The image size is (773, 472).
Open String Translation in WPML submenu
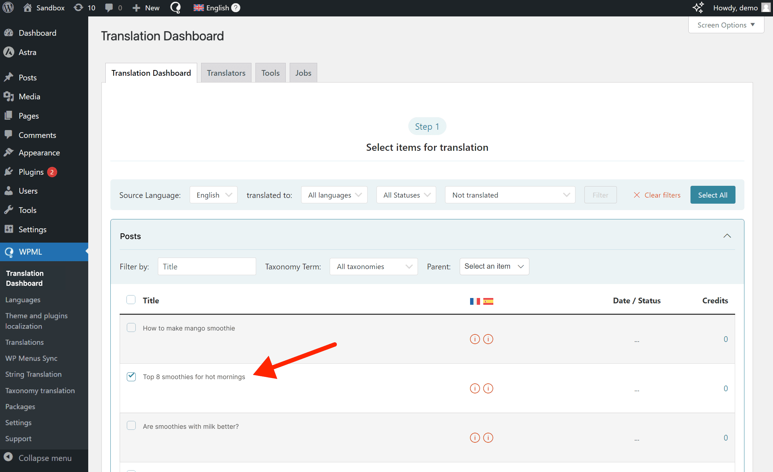(x=33, y=374)
